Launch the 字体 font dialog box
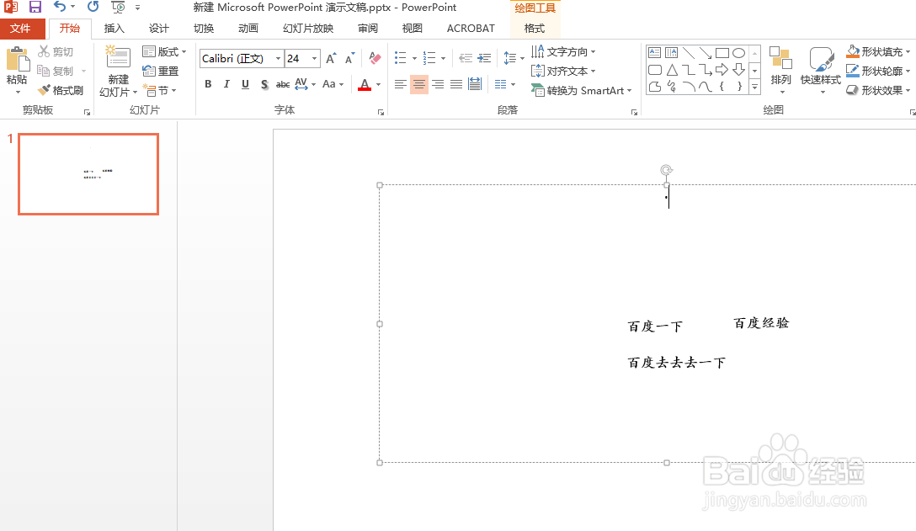Screen dimensions: 916x531 click(x=381, y=112)
